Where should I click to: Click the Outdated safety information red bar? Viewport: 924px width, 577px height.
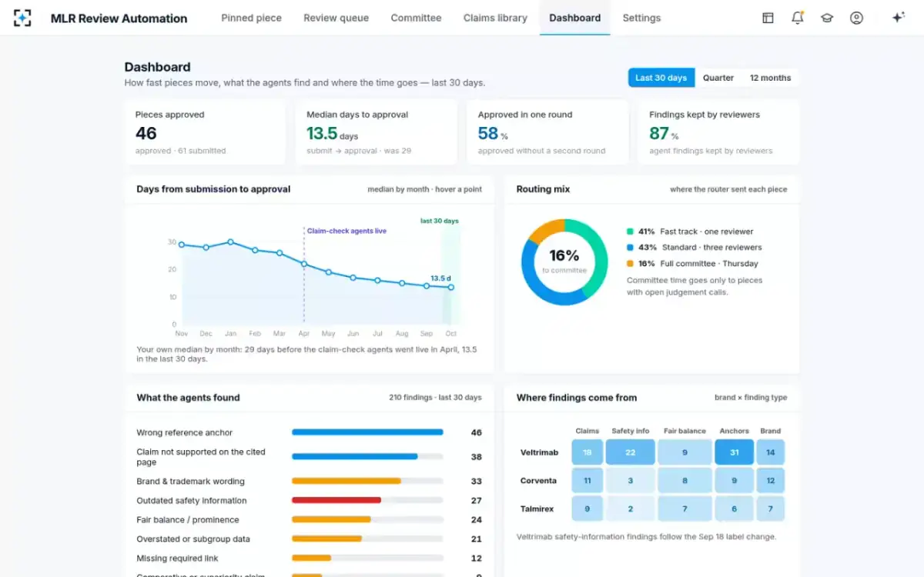coord(336,500)
